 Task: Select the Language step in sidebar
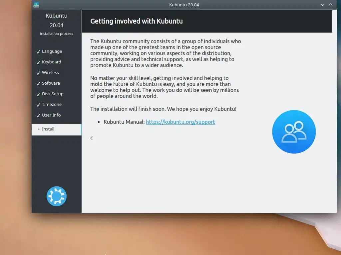(52, 51)
